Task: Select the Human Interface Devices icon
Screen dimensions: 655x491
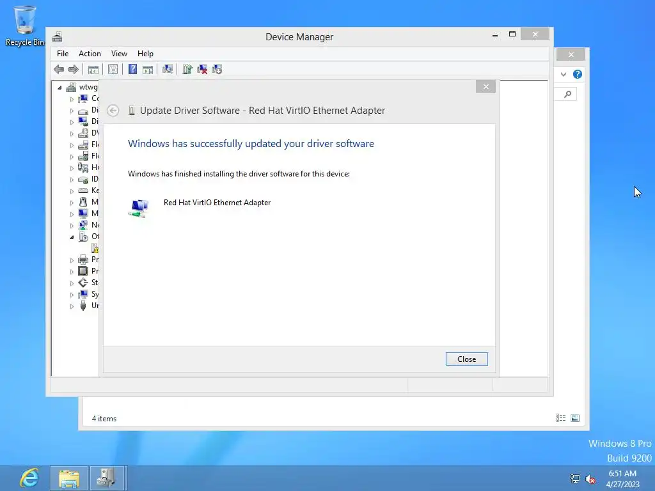Action: tap(83, 168)
